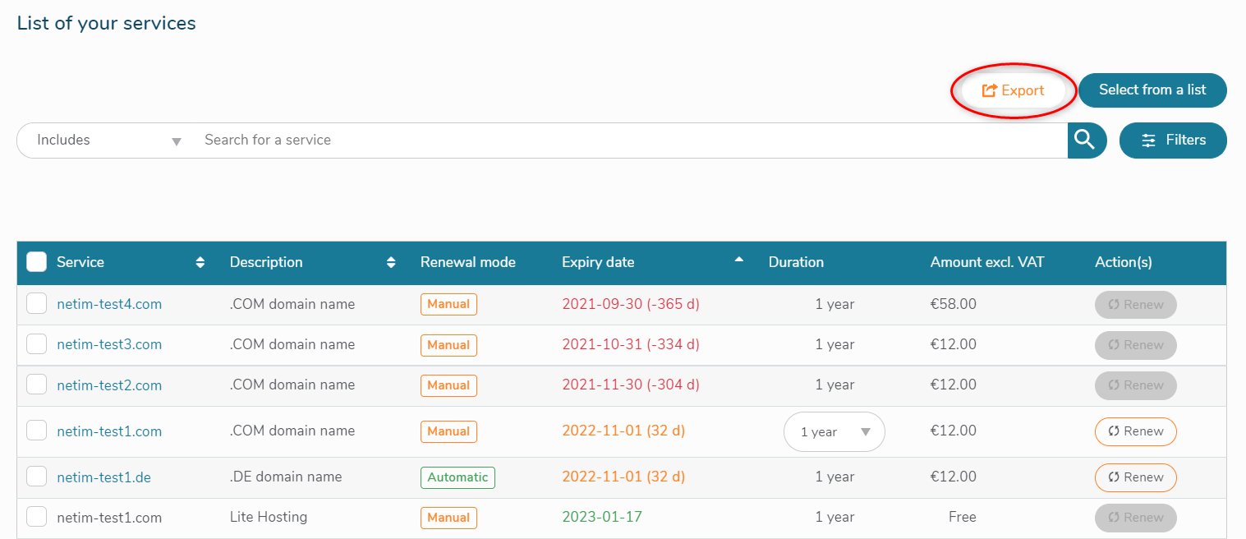Click the Automatic renewal mode badge
The image size is (1246, 539).
[457, 477]
